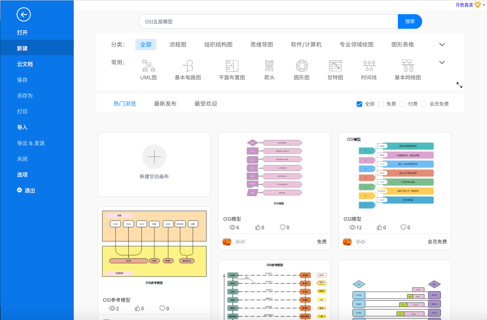Click the 月色真美 username link

pyautogui.click(x=464, y=5)
